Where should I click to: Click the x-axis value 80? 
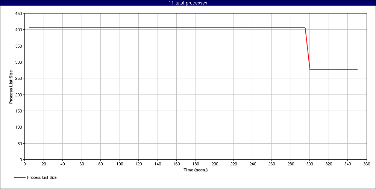pos(100,164)
